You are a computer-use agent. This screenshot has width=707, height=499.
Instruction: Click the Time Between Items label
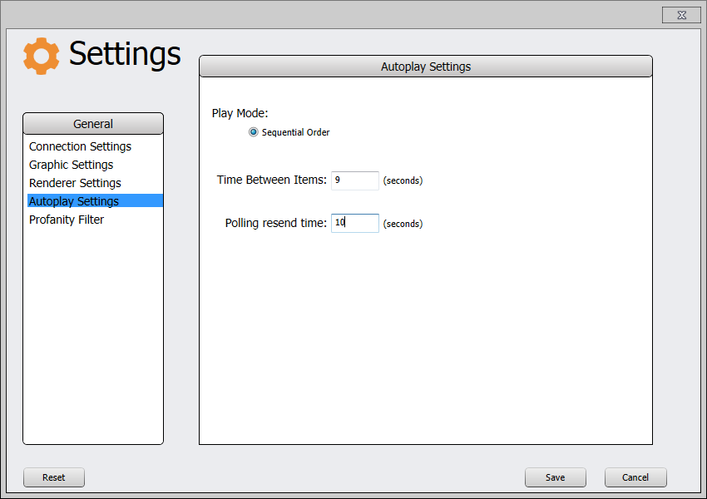pos(271,180)
